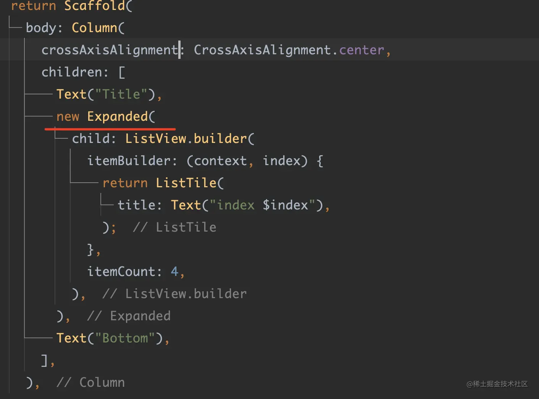Click the 'title:' parameter
The height and width of the screenshot is (399, 539).
[x=140, y=205]
